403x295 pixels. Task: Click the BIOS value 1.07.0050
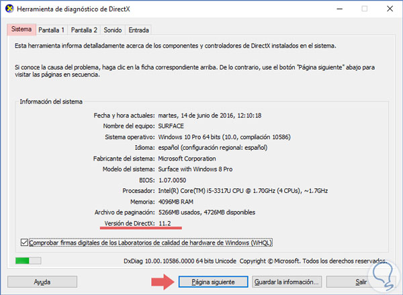pos(172,180)
